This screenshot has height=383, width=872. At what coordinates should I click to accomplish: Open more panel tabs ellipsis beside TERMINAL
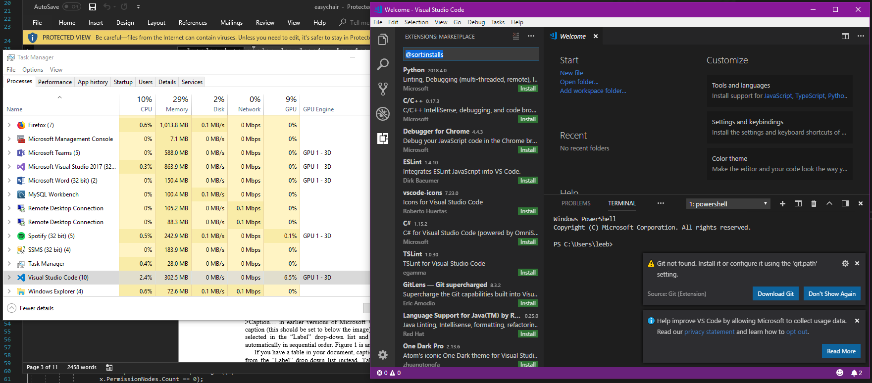coord(661,203)
